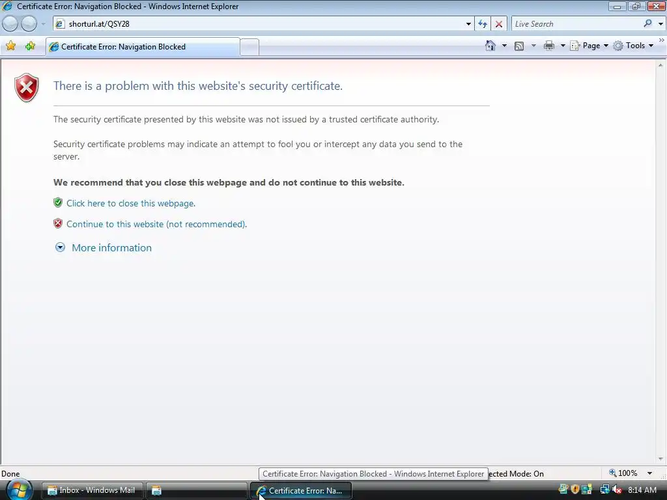667x500 pixels.
Task: Select the Certificate Error: Navigation Blocked tab
Action: point(143,47)
